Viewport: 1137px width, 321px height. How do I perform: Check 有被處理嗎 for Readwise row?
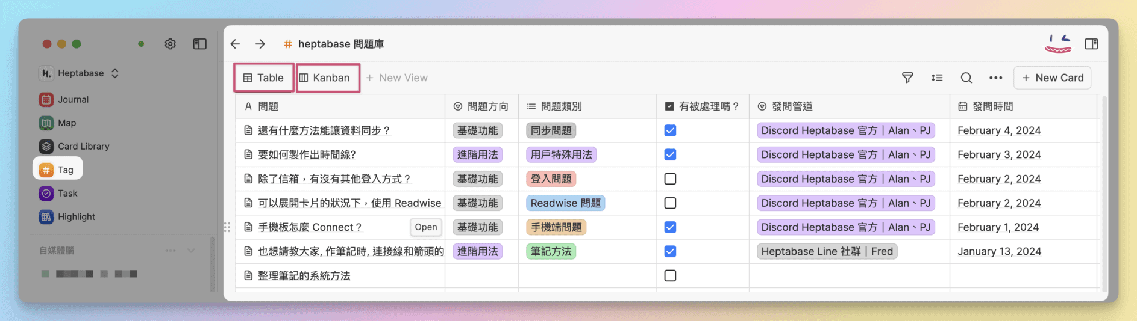pyautogui.click(x=670, y=203)
